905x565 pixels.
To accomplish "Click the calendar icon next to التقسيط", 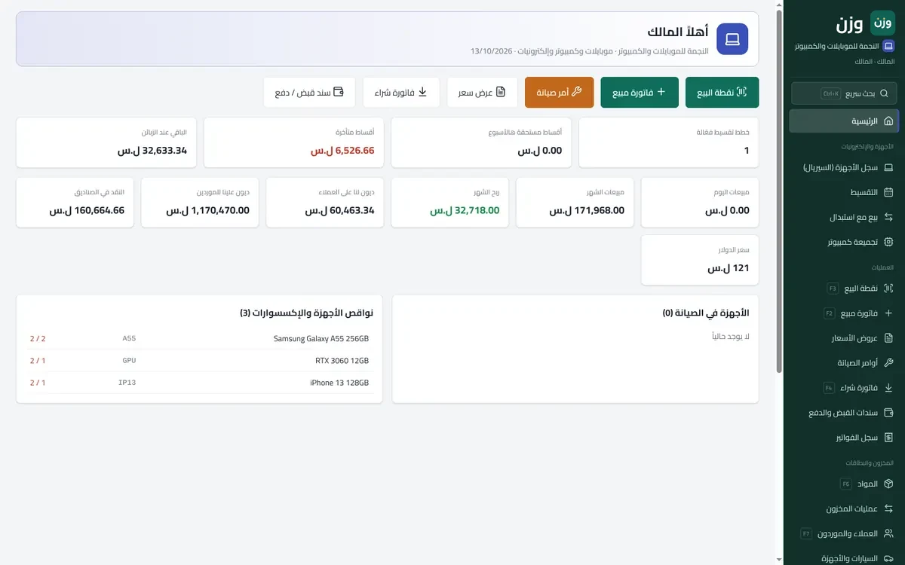I will [888, 192].
